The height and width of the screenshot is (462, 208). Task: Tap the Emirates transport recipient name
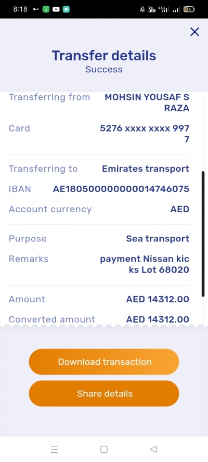coord(146,169)
